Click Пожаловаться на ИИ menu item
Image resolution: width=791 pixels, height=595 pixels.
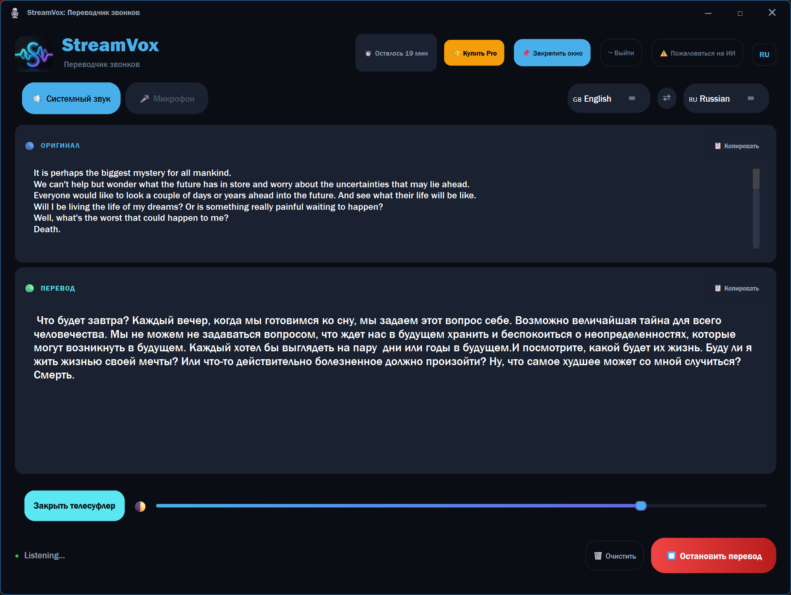697,52
